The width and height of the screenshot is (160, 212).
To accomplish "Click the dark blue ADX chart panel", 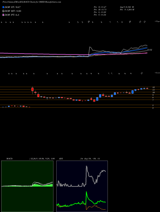I will click(82, 186).
